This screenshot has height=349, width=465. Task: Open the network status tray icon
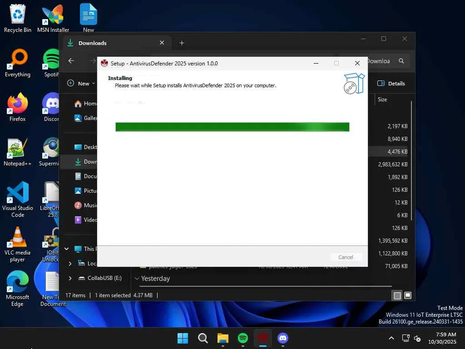point(406,338)
